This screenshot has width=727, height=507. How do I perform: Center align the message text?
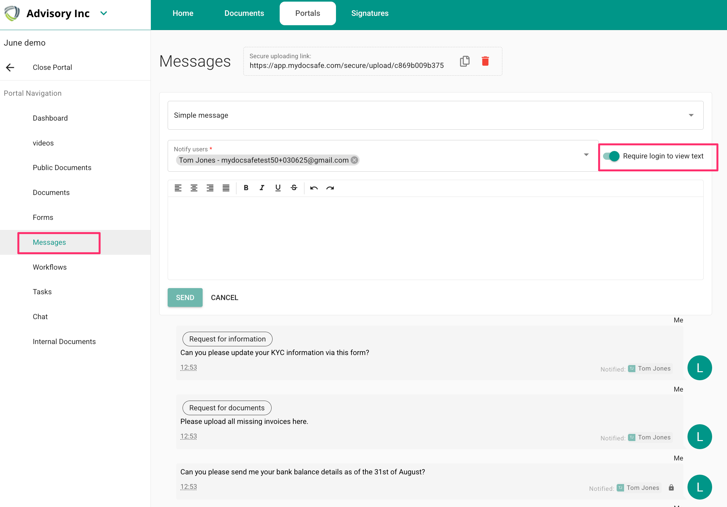click(x=194, y=188)
